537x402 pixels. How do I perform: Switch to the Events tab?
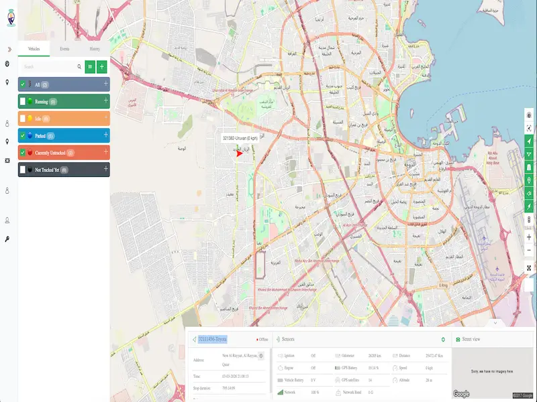[x=64, y=49]
